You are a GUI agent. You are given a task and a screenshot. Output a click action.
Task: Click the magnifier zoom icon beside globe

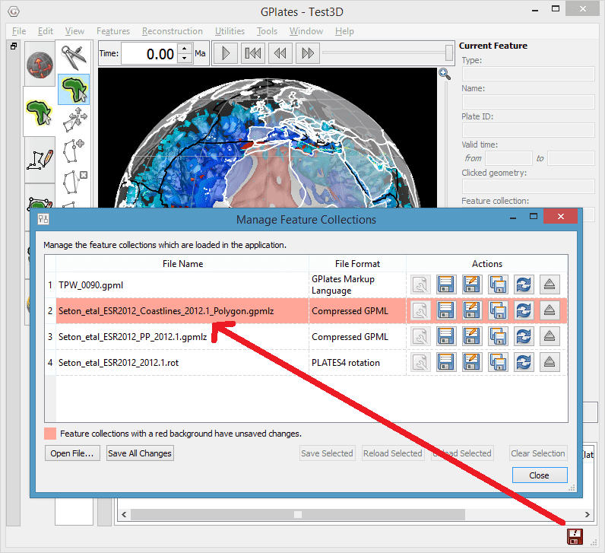[445, 74]
